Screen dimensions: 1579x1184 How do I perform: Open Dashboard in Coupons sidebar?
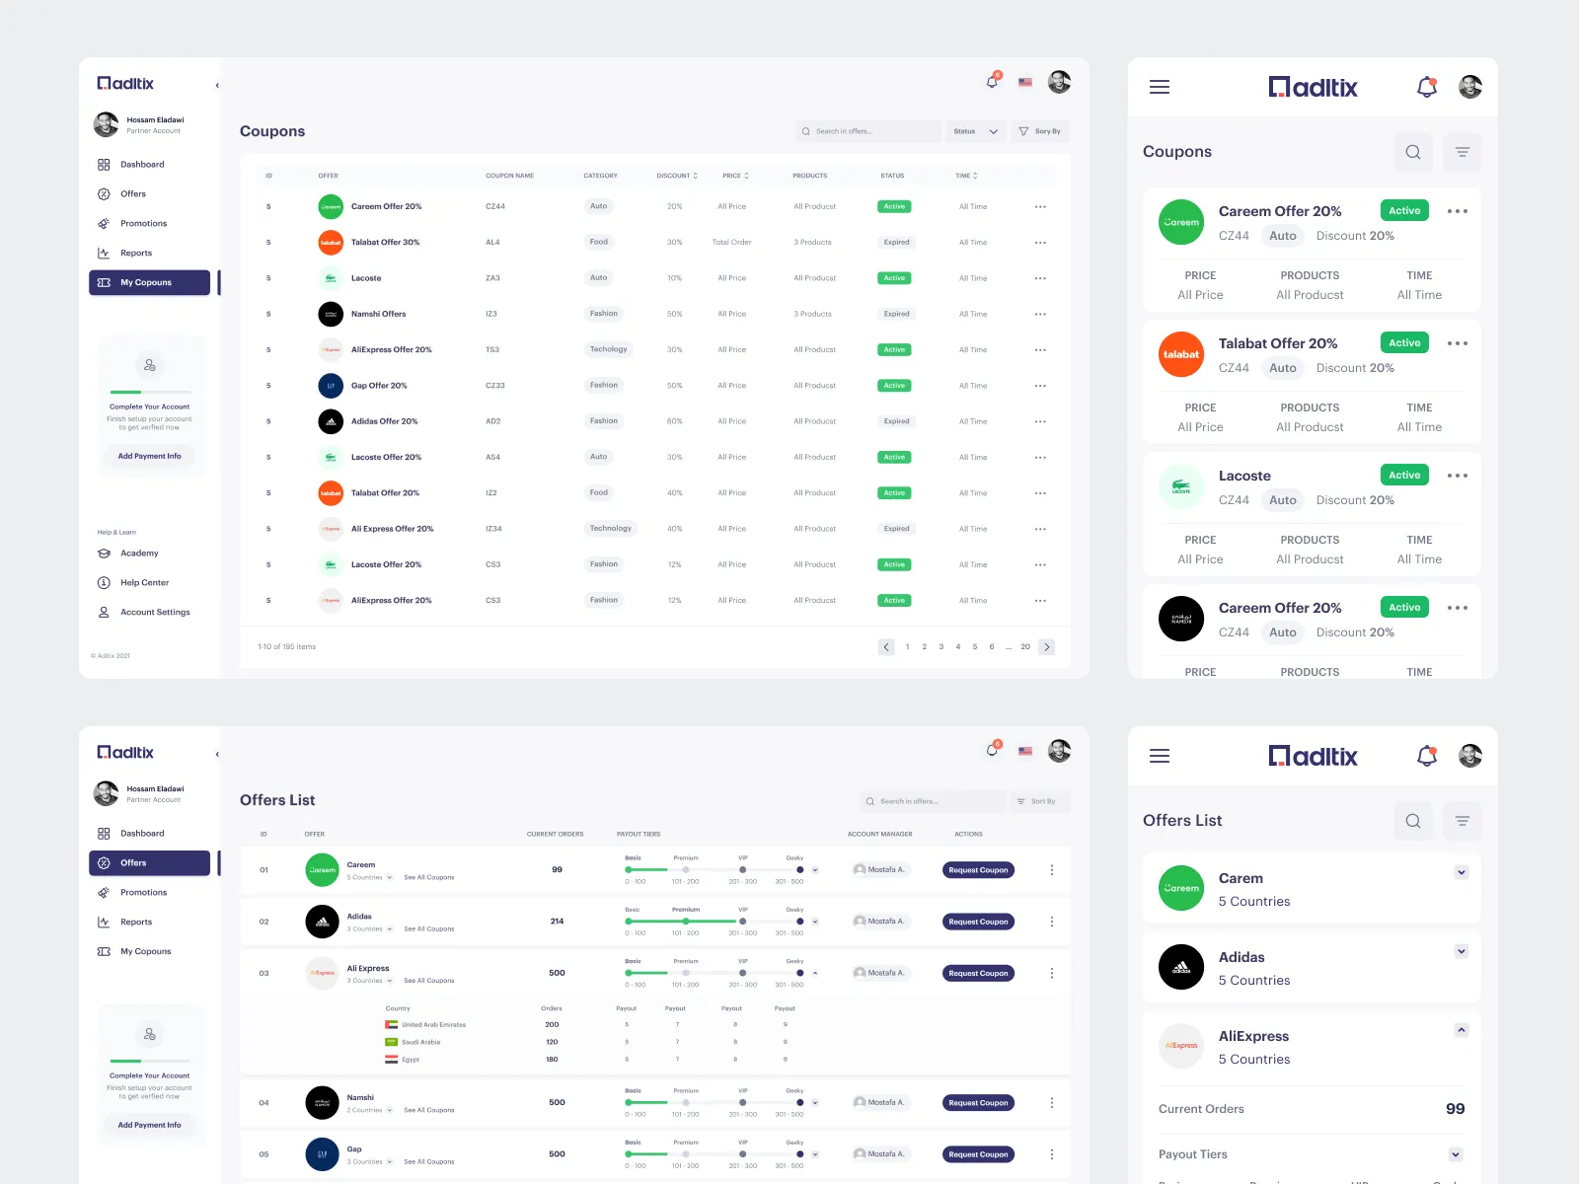pos(150,165)
